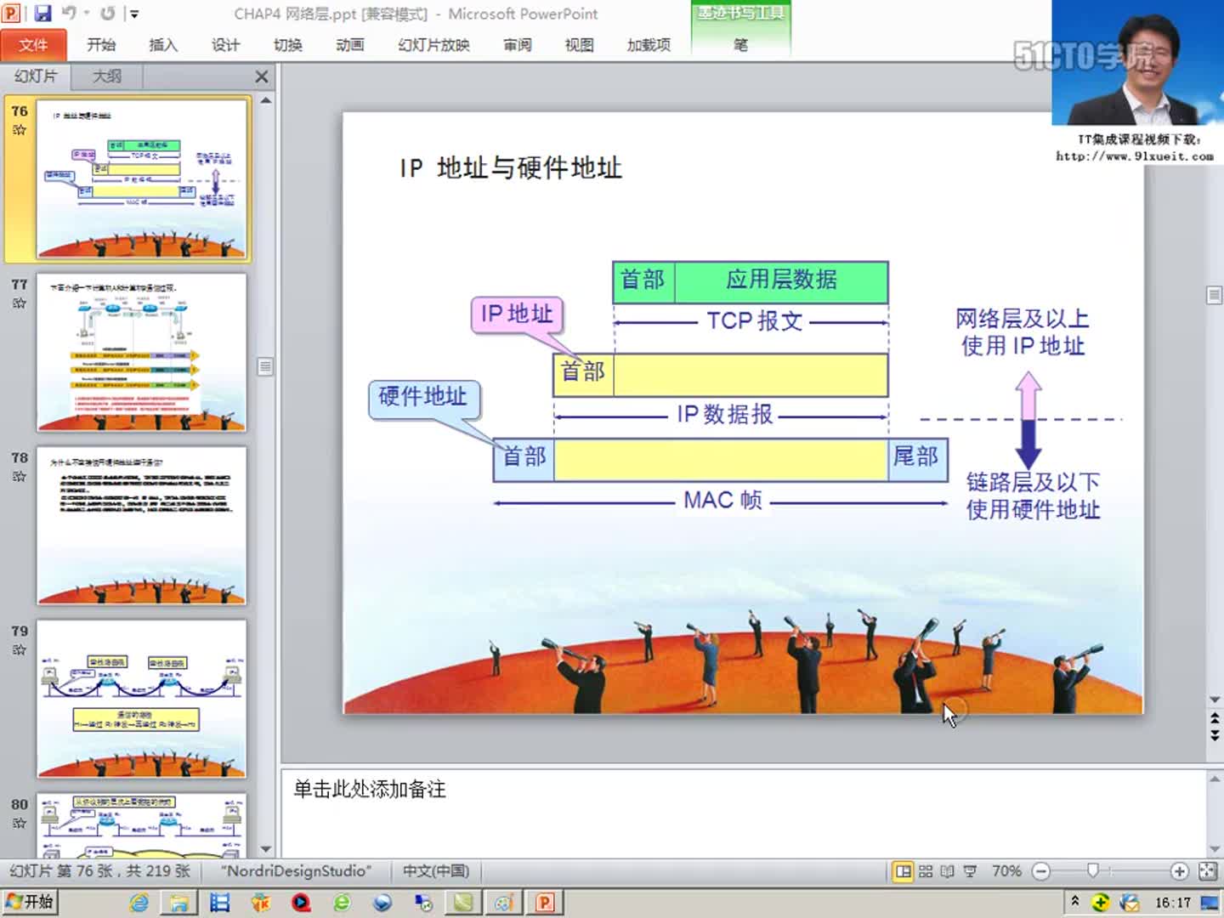1224x918 pixels.
Task: Click the Save icon in quick access toolbar
Action: (42, 13)
